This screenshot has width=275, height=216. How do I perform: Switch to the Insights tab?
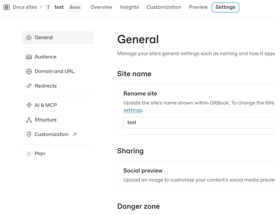129,7
